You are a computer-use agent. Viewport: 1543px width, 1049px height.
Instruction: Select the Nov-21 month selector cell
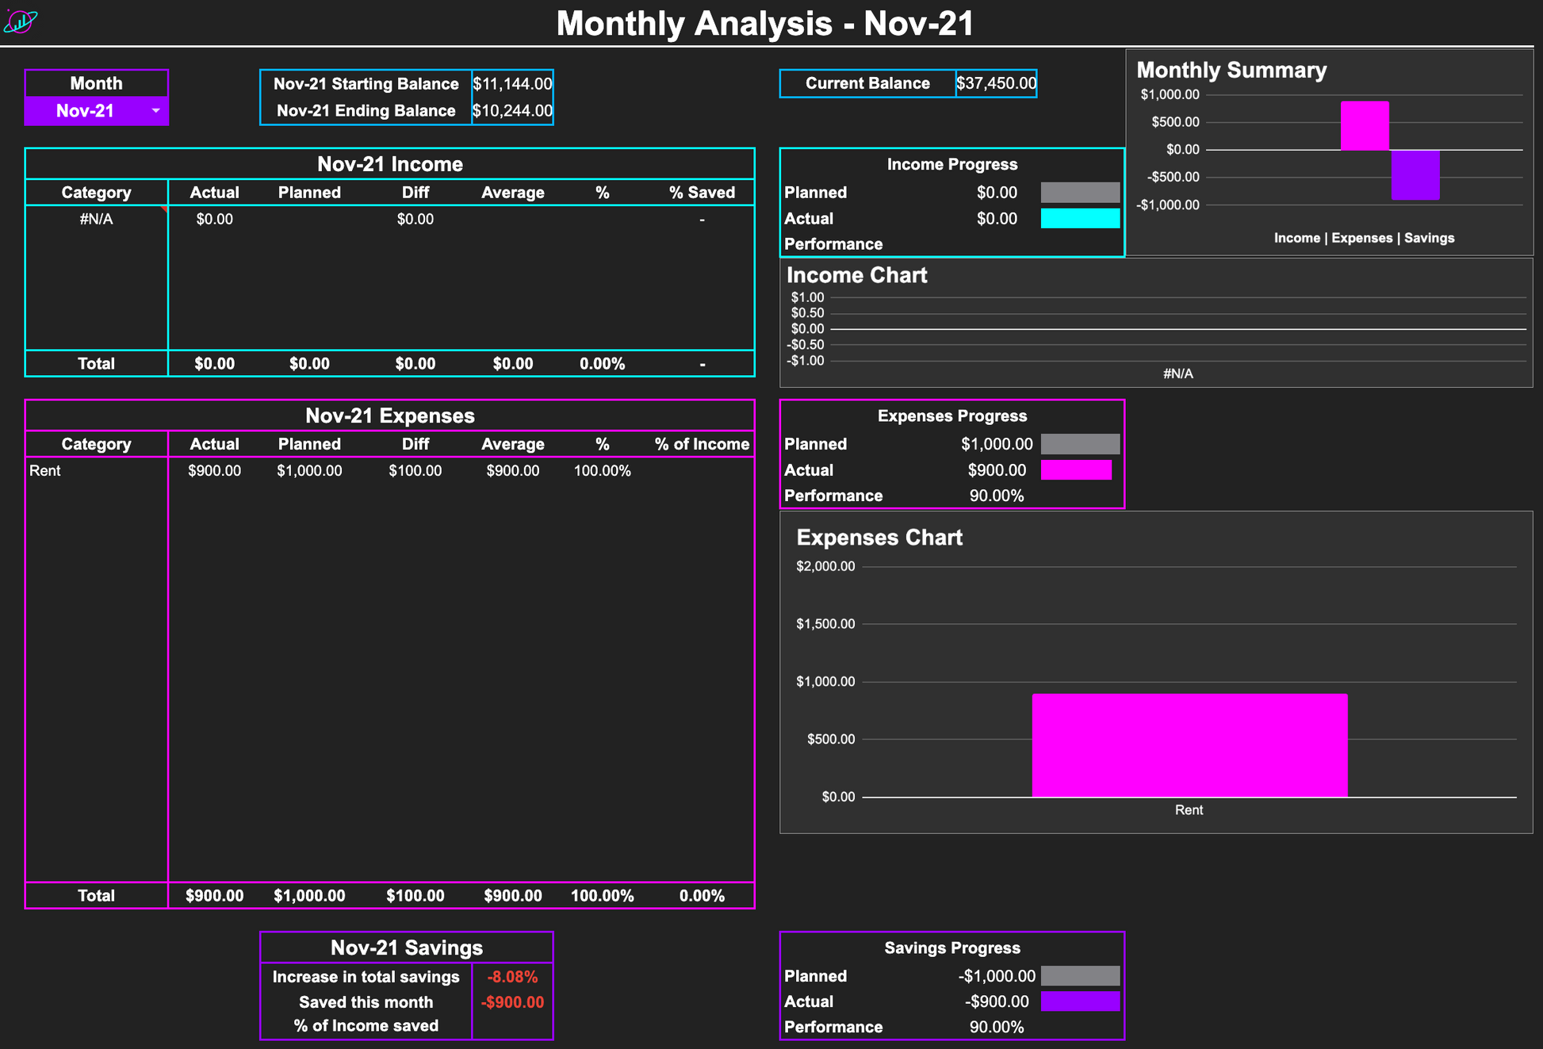click(86, 111)
